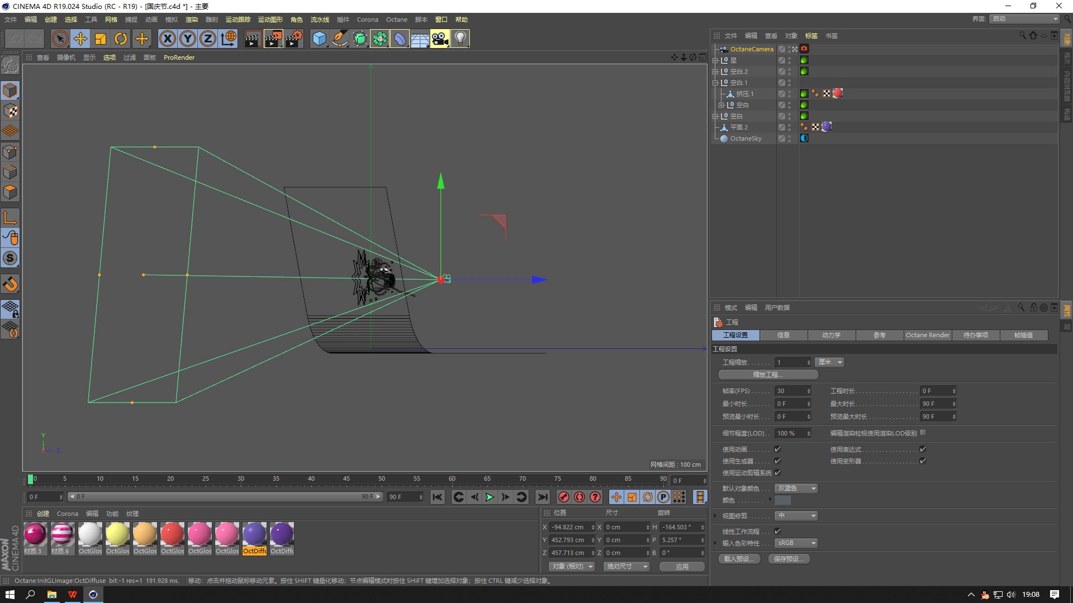Enable points mode in left sidebar
Viewport: 1073px width, 603px height.
[x=10, y=151]
